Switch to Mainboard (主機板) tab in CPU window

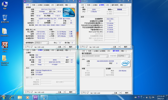click(40, 5)
